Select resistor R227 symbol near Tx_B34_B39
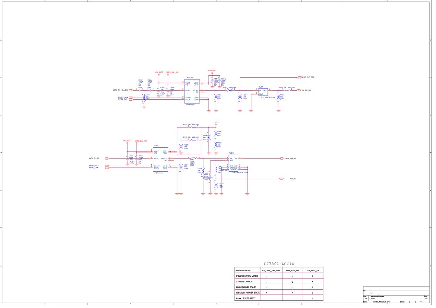Viewport: 436px width, 308px height. click(287, 90)
